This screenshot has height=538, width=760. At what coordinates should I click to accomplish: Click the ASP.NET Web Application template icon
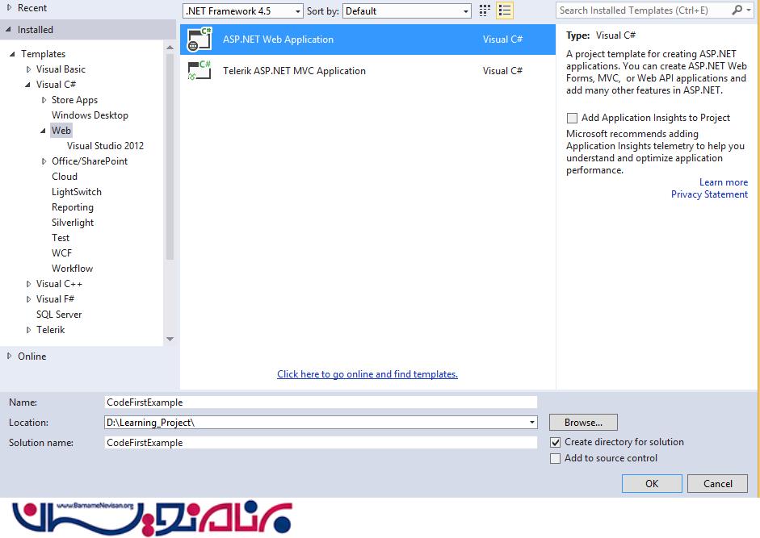tap(199, 40)
